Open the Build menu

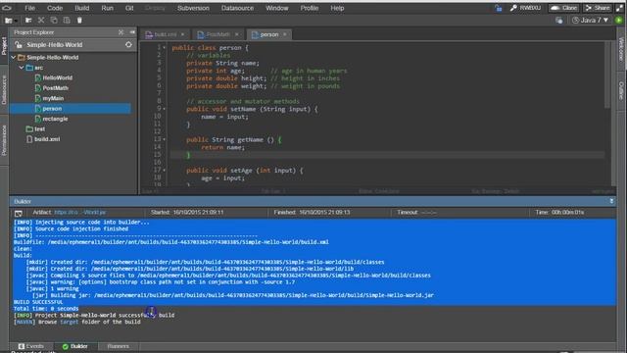[82, 8]
